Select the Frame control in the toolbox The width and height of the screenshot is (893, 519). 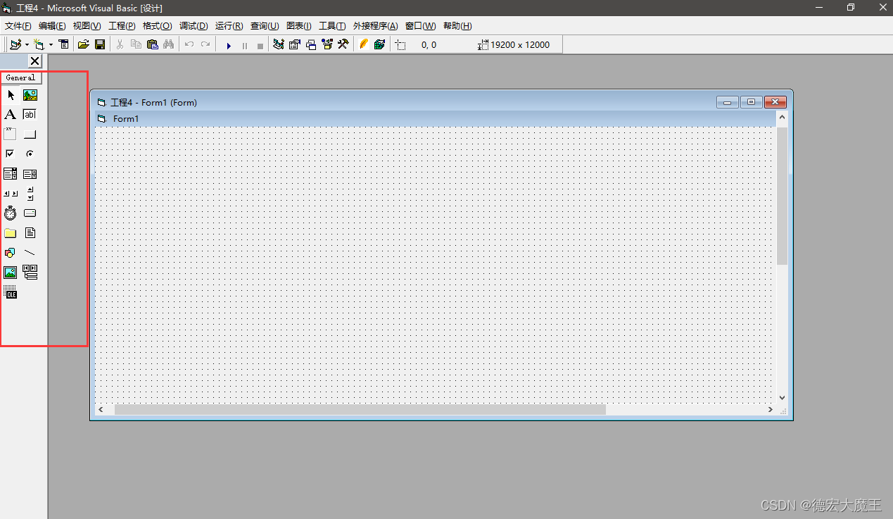pyautogui.click(x=11, y=134)
